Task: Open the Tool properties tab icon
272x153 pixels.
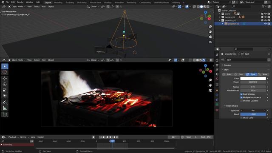Action: point(217,55)
